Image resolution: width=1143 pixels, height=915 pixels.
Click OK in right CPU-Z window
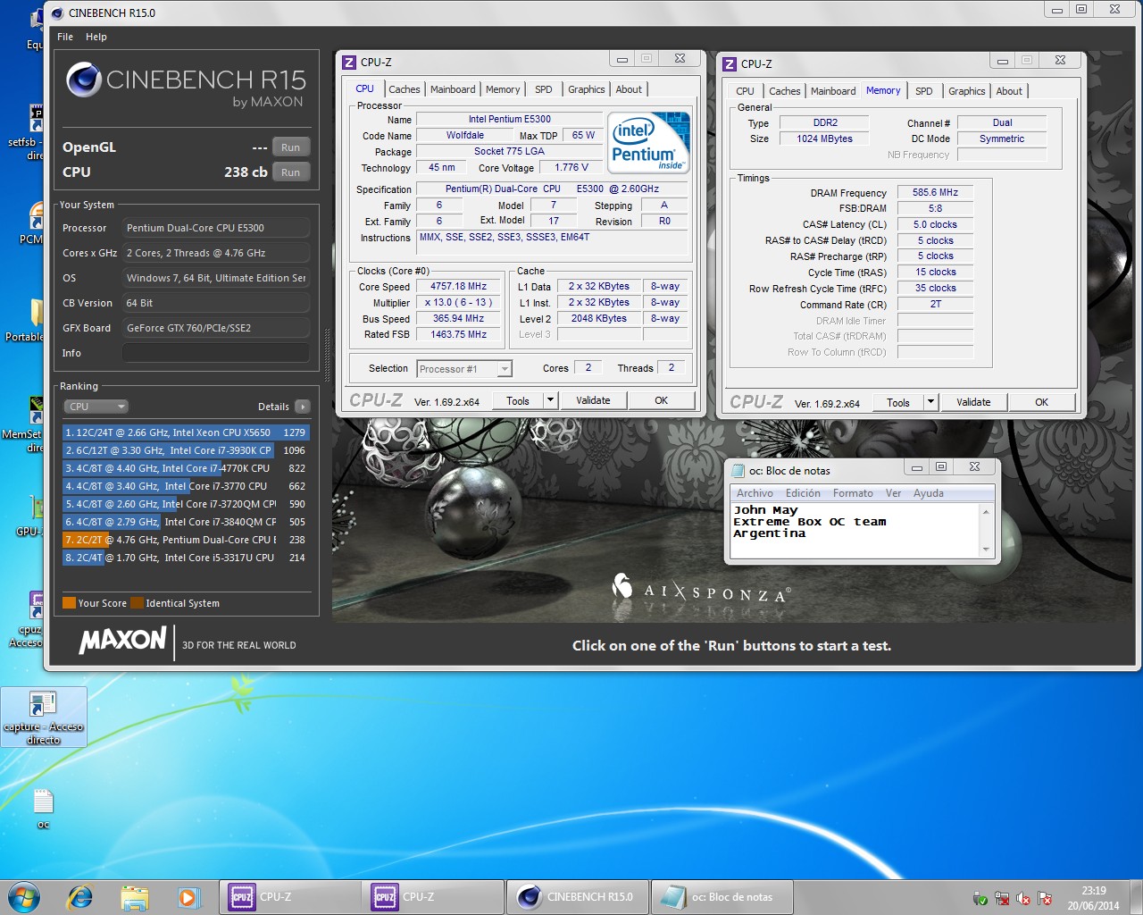click(1041, 403)
